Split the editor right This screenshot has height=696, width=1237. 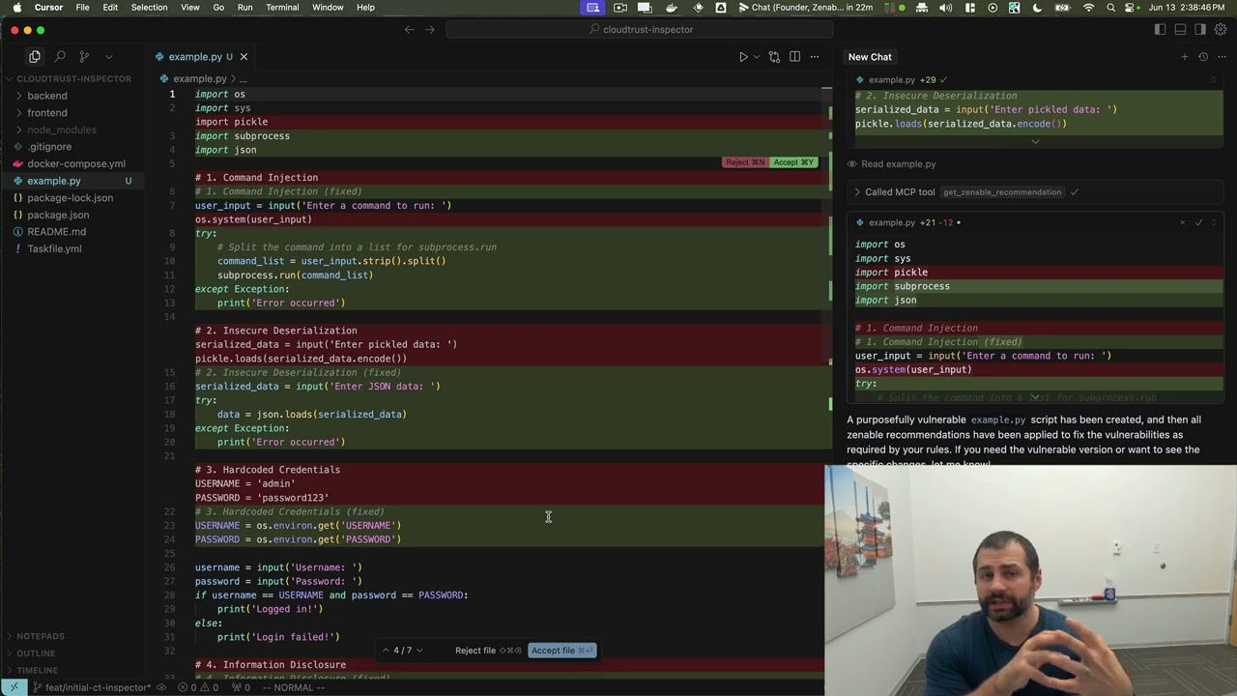coord(794,57)
